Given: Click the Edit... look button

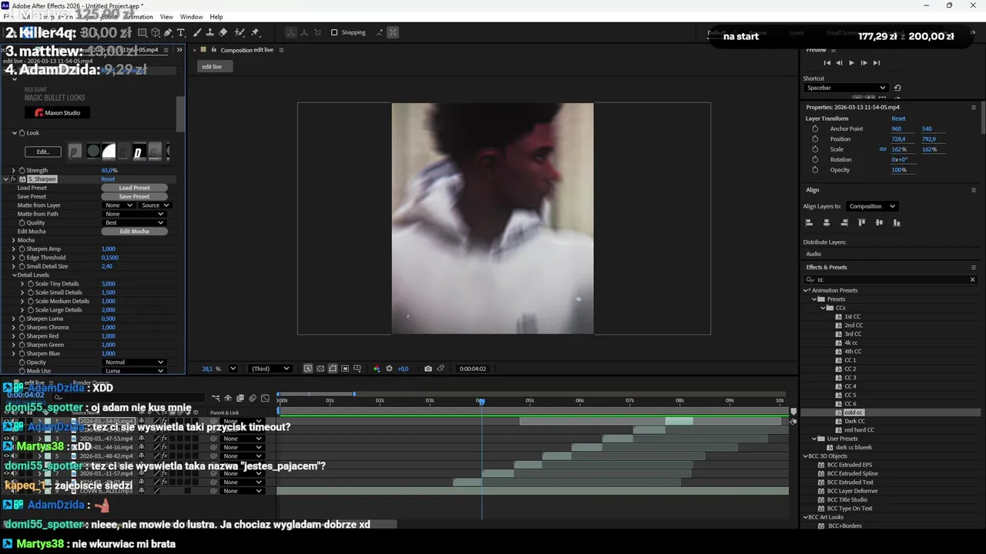Looking at the screenshot, I should click(43, 152).
